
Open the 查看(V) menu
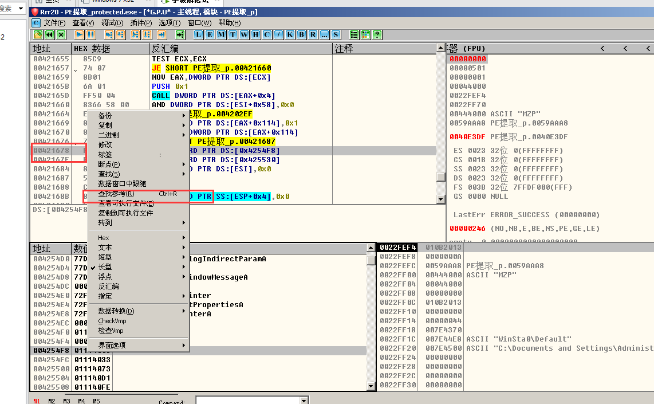(x=83, y=22)
